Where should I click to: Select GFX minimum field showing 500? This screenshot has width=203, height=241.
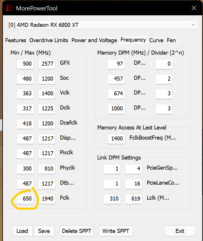(25, 64)
